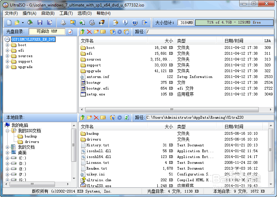
Task: Click the red Delete X in local pane
Action: pyautogui.click(x=96, y=118)
